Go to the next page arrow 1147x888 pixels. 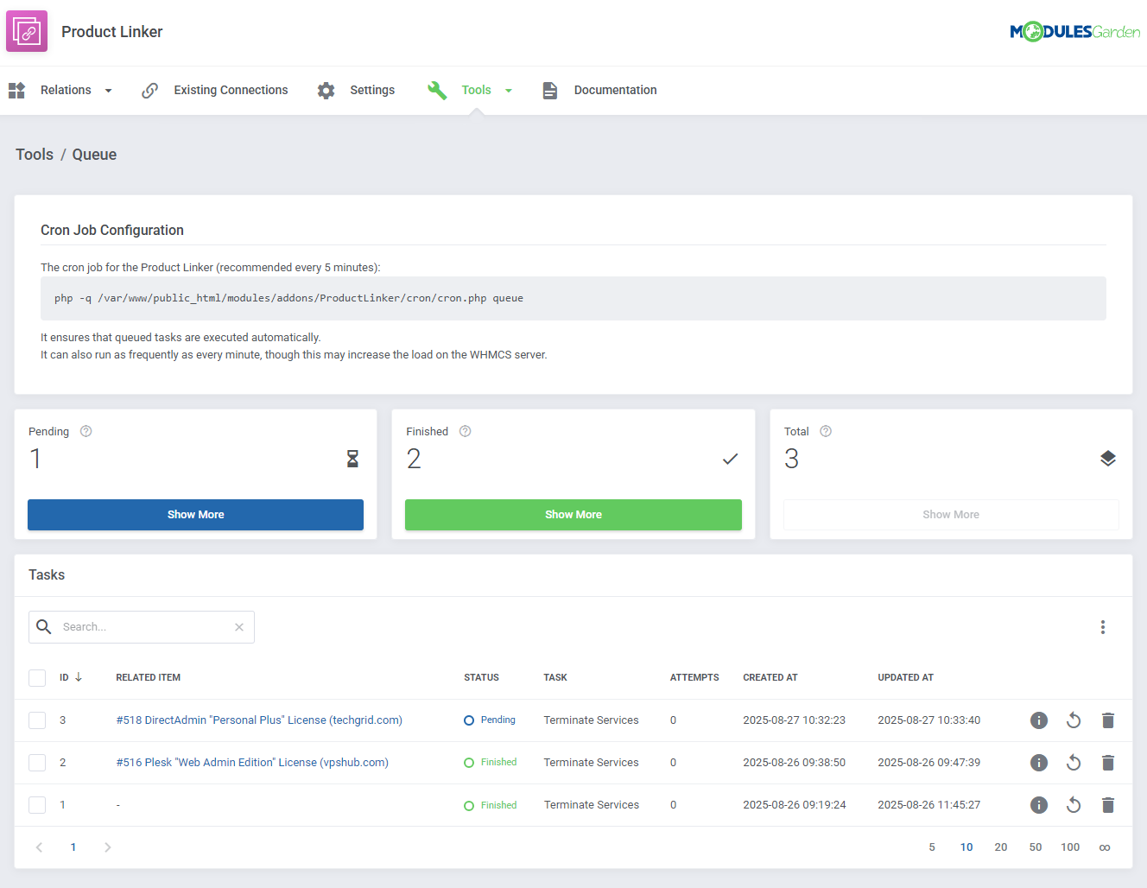(108, 847)
